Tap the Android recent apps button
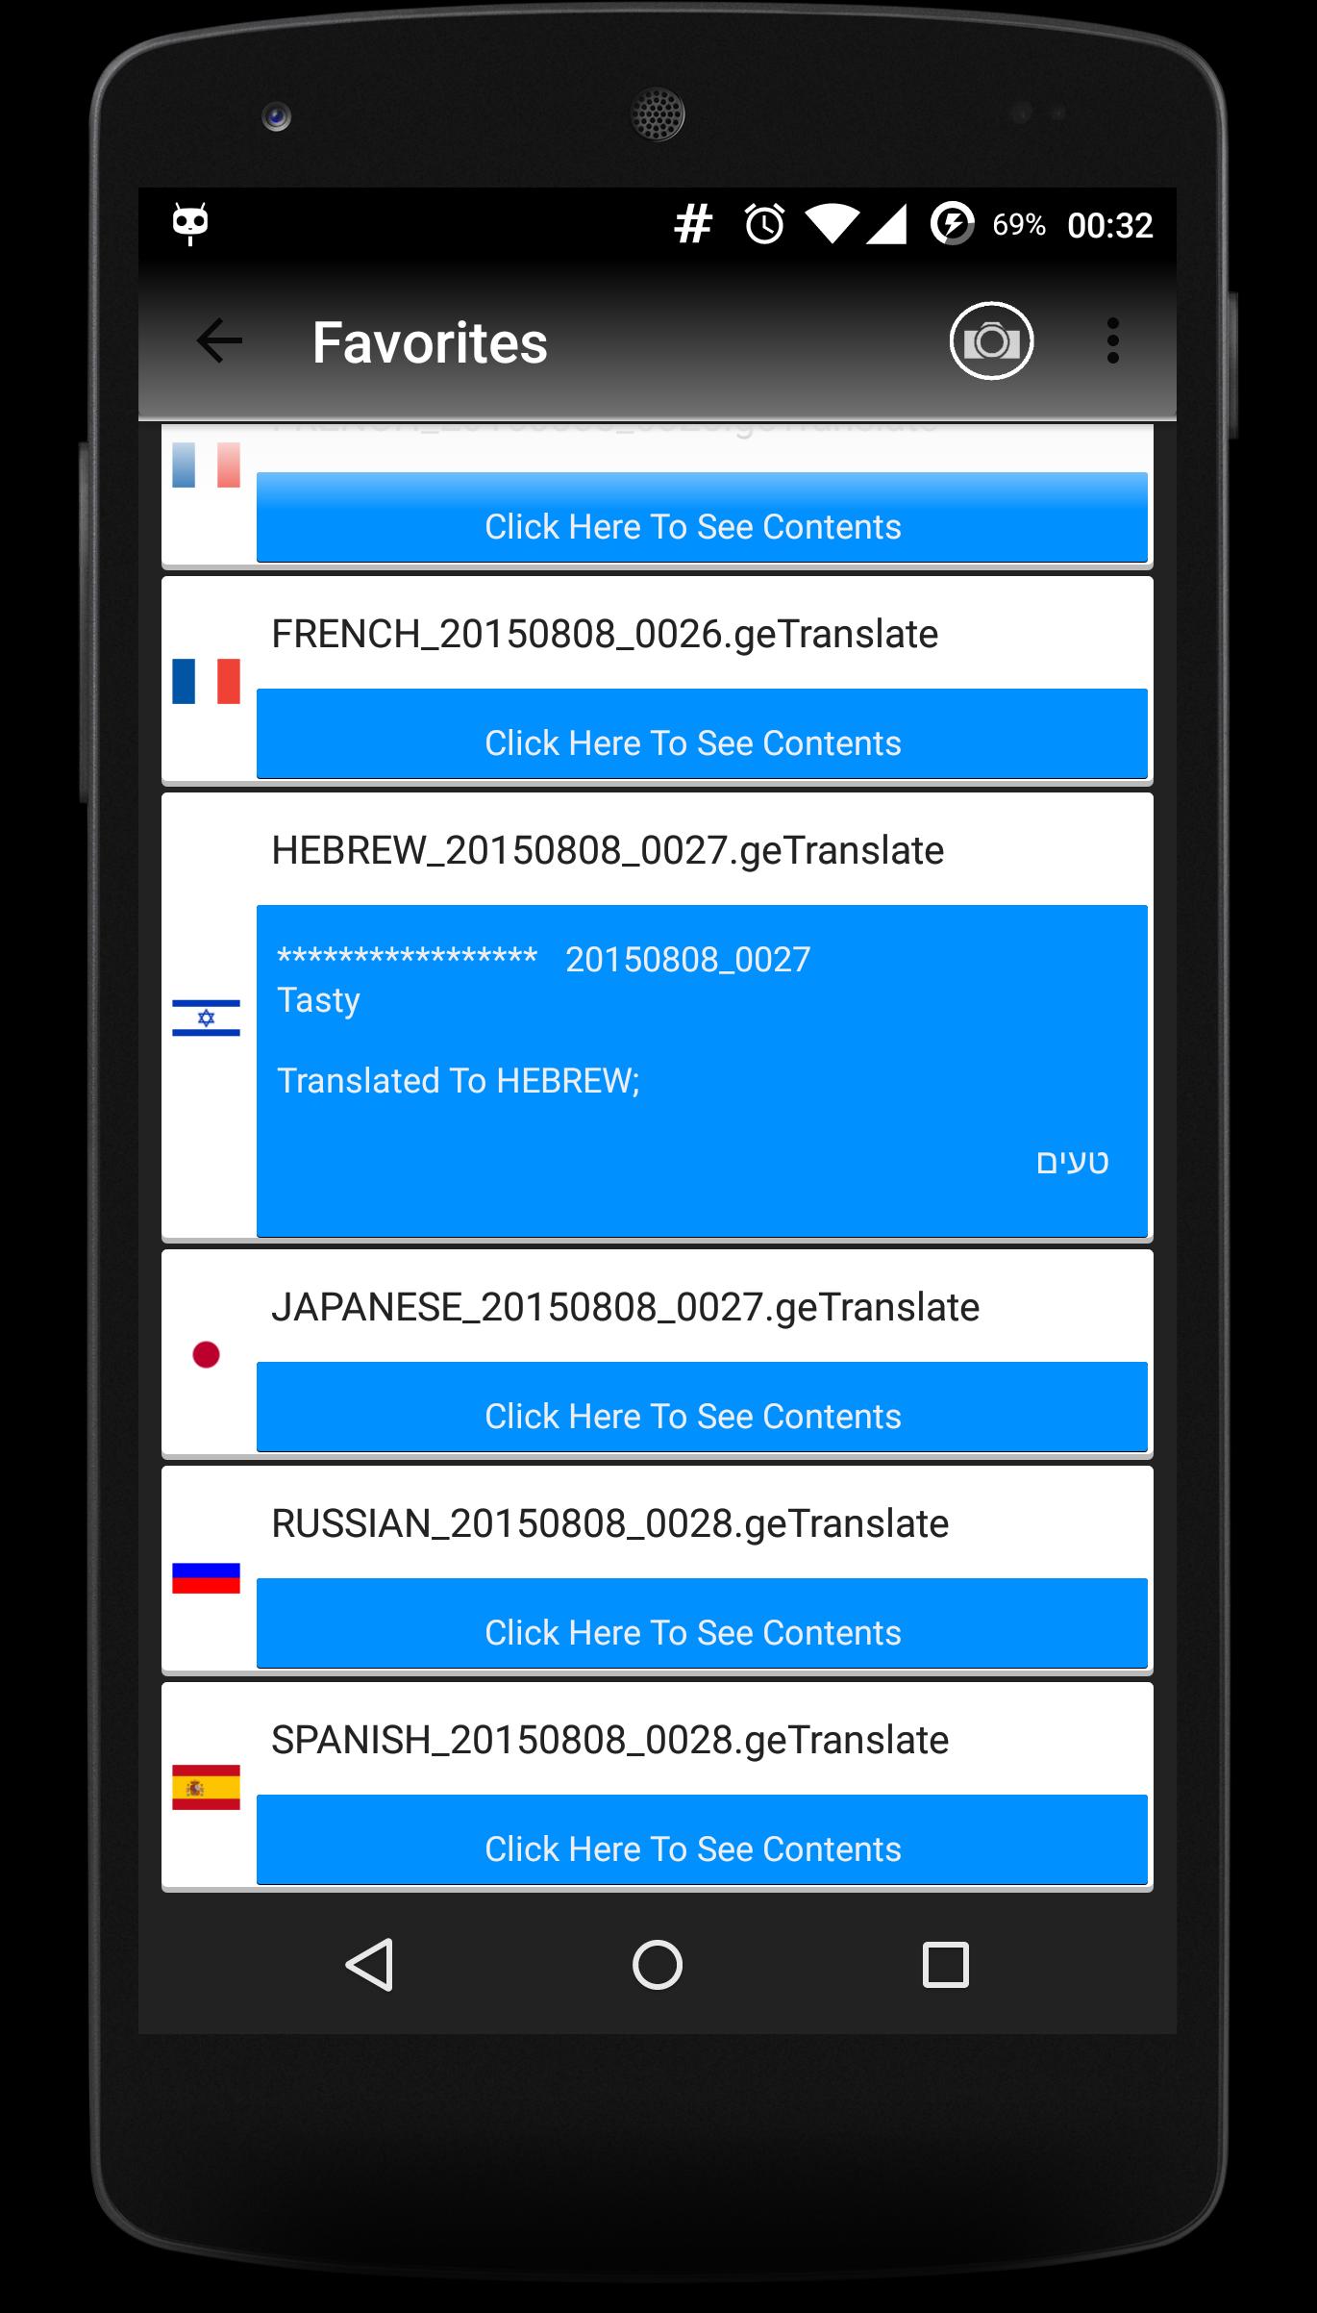Viewport: 1317px width, 2313px height. pyautogui.click(x=945, y=1964)
